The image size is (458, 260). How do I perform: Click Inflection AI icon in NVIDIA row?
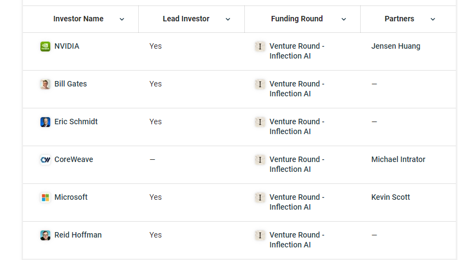(x=260, y=47)
